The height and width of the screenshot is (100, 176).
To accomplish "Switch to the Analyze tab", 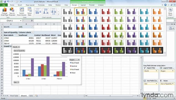I will click(101, 5).
